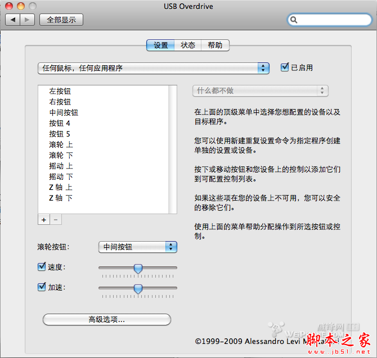Select 左按钮 in the control list
This screenshot has height=358, width=377.
(x=104, y=91)
